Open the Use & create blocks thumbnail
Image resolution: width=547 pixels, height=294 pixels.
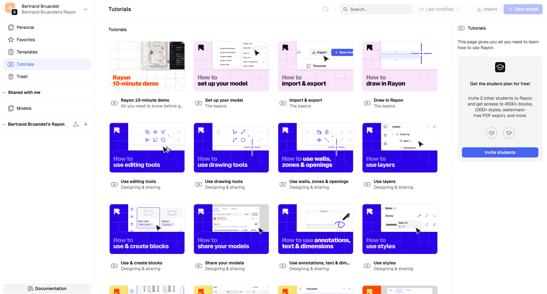pyautogui.click(x=147, y=229)
